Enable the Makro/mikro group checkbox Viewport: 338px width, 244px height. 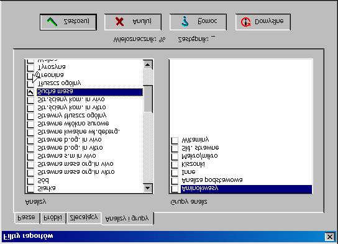click(x=175, y=156)
